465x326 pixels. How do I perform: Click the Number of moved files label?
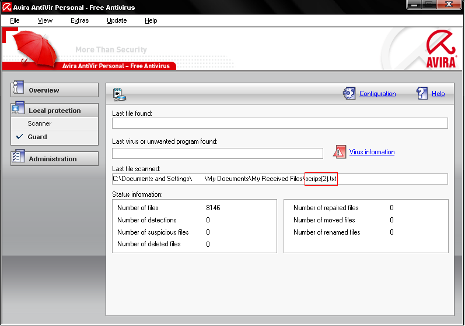pos(324,220)
